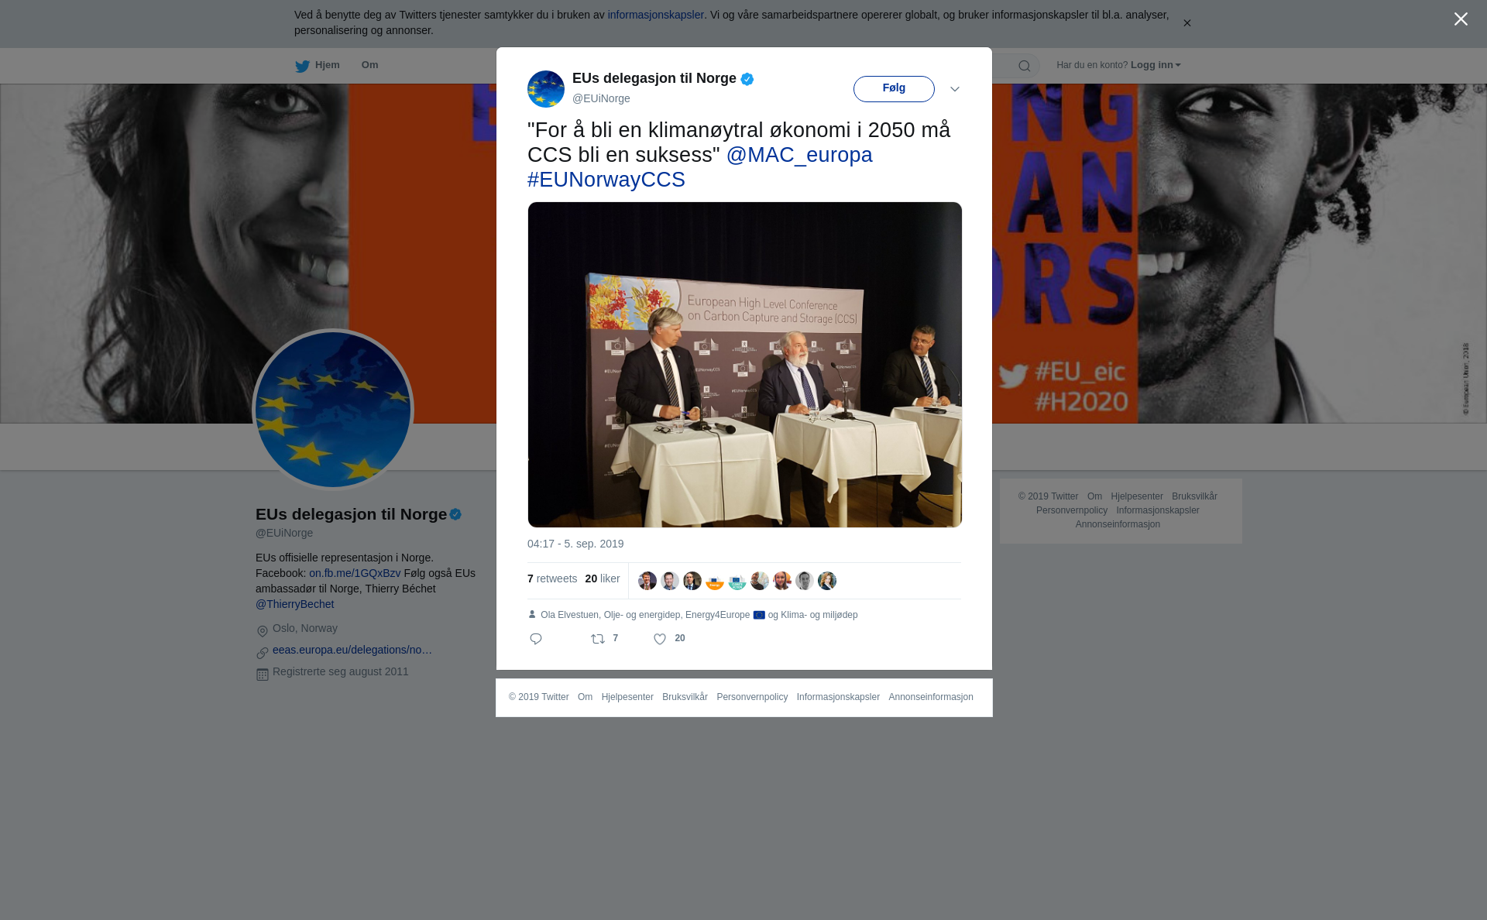Open the Logg inn dropdown
Image resolution: width=1487 pixels, height=920 pixels.
1156,65
